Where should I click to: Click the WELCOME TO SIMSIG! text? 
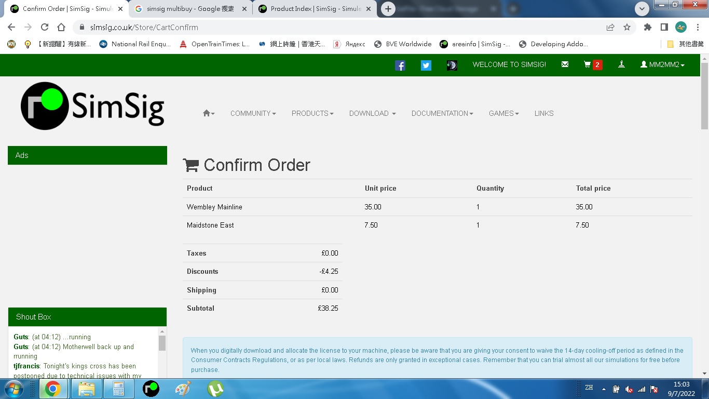[509, 65]
